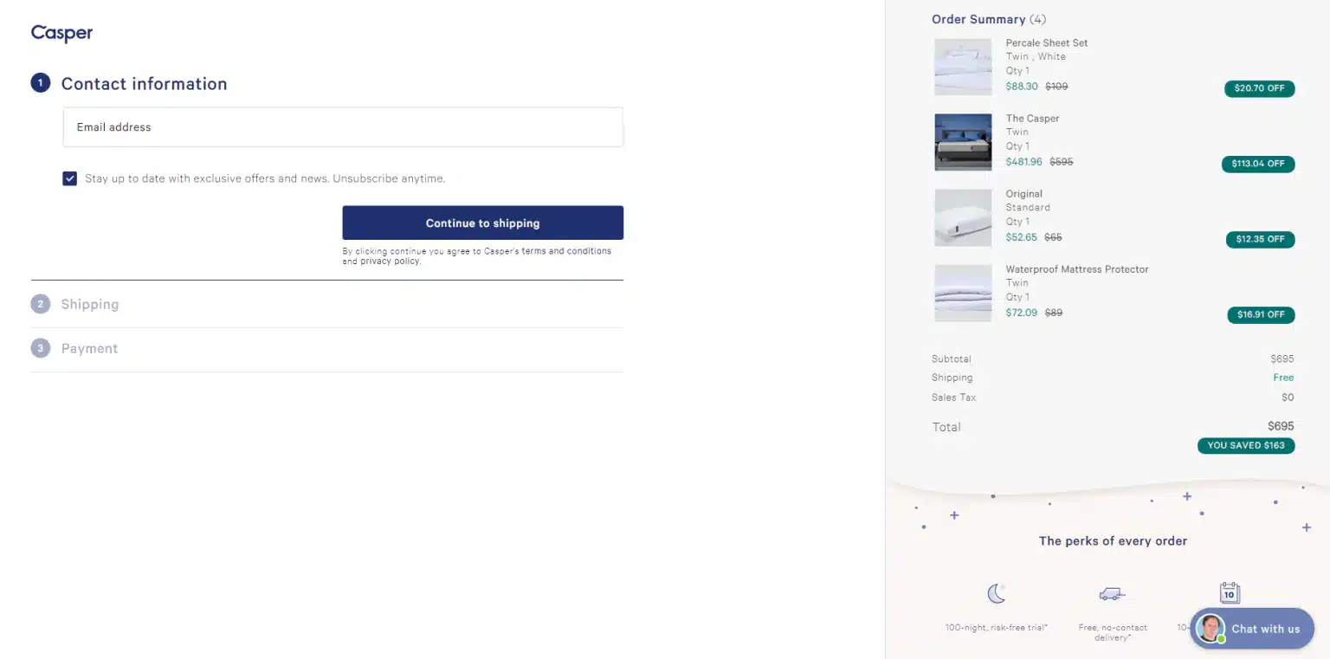Click step 3 number badge
Viewport: 1330px width, 659px height.
40,348
